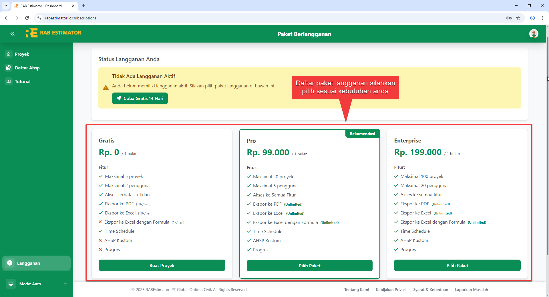This screenshot has width=549, height=297.
Task: Open the browser tab search dropdown
Action: [5, 6]
